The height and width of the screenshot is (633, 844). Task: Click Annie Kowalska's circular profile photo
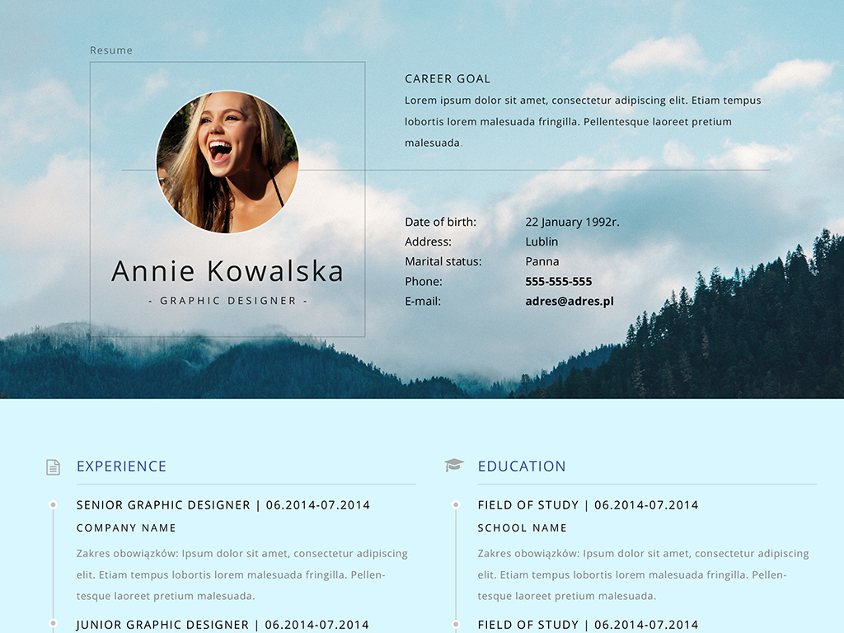click(227, 162)
